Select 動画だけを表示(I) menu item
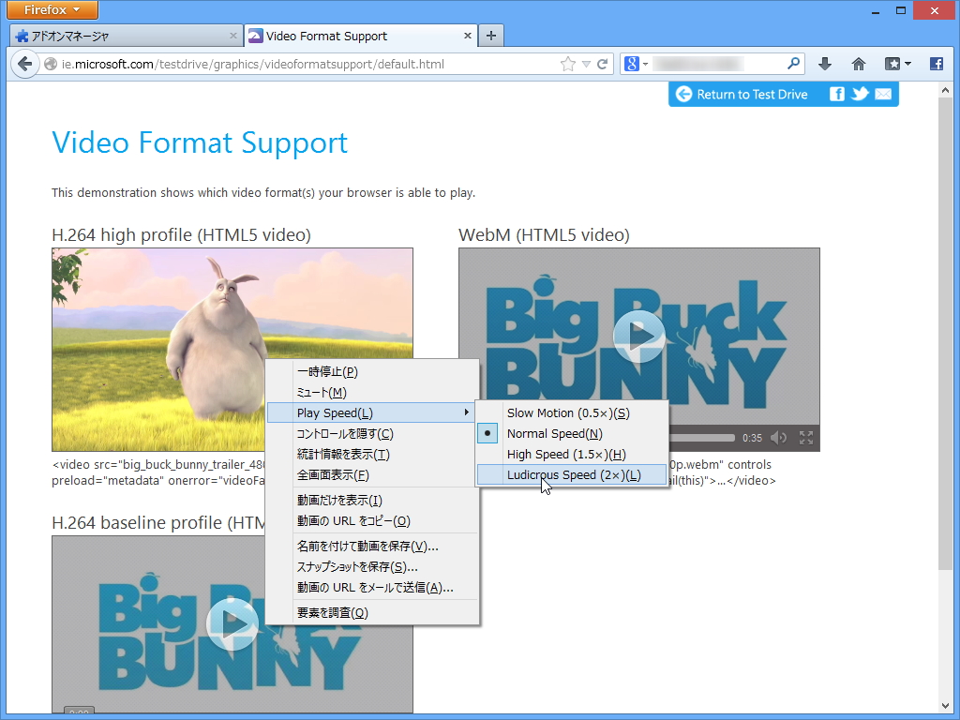960x720 pixels. coord(372,501)
